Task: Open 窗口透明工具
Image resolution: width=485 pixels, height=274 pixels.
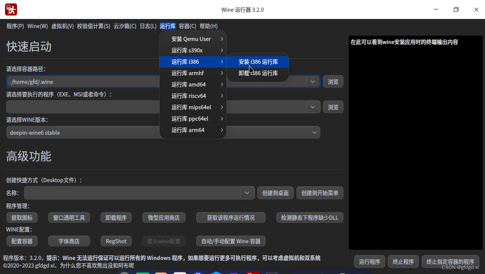Action: click(69, 218)
